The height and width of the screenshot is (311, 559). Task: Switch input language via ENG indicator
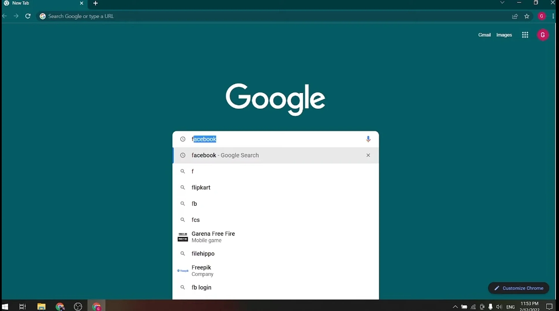click(x=511, y=307)
